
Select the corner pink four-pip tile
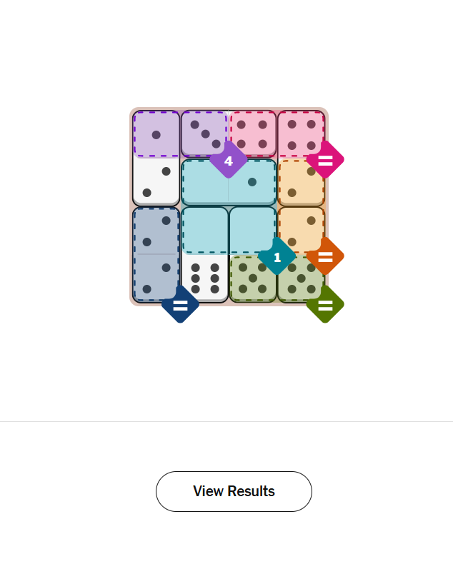[301, 132]
